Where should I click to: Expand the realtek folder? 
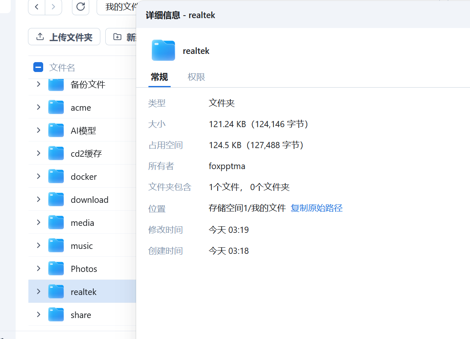pos(38,291)
